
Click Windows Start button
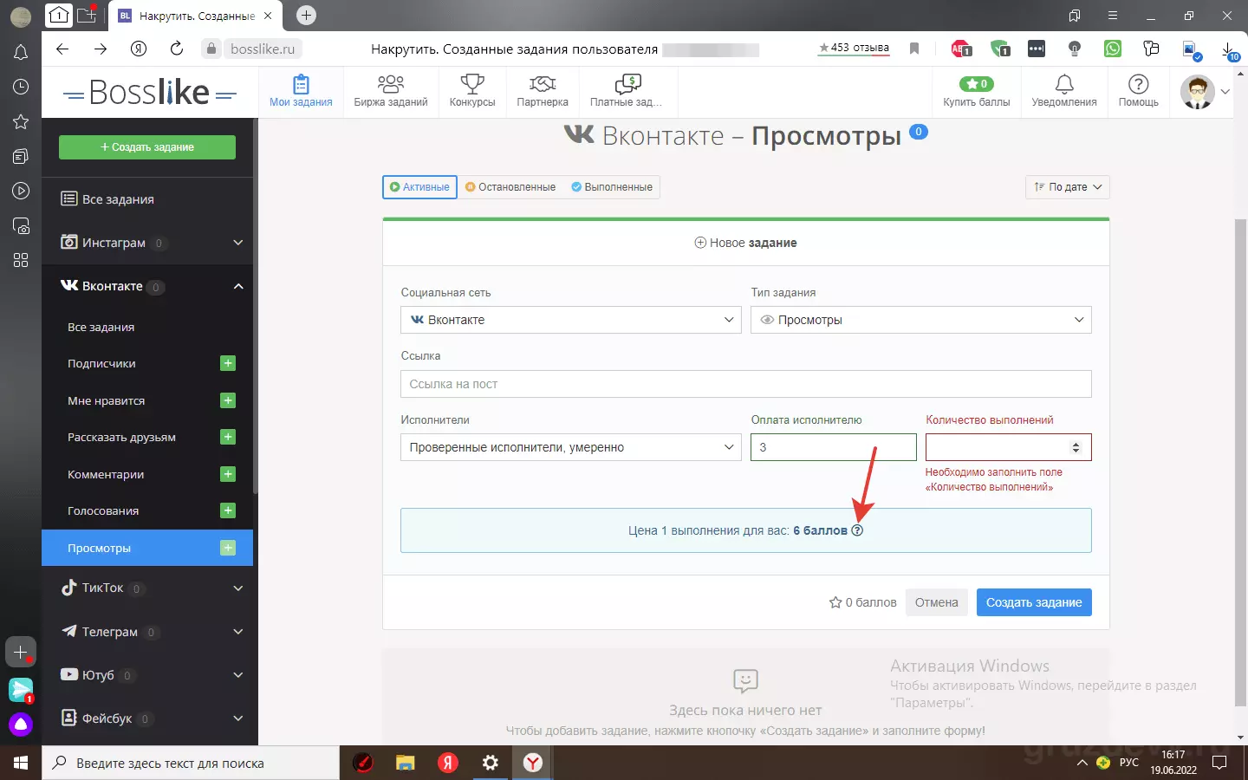pyautogui.click(x=21, y=764)
